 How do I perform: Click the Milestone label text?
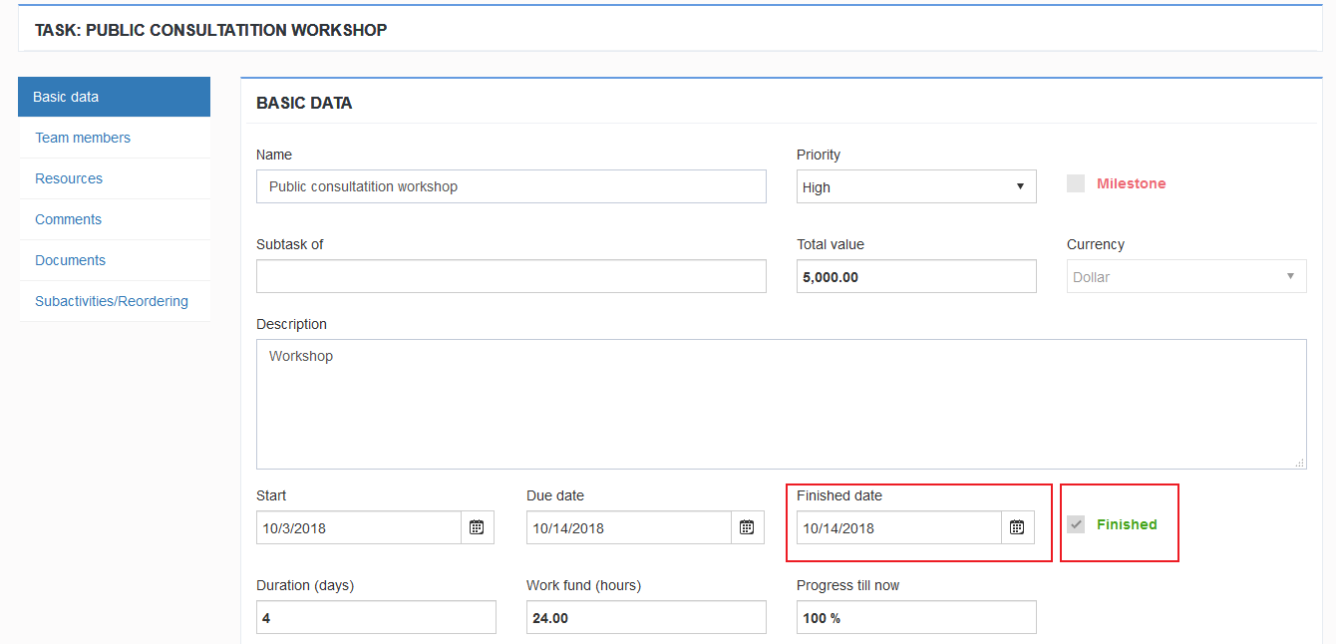(1131, 183)
